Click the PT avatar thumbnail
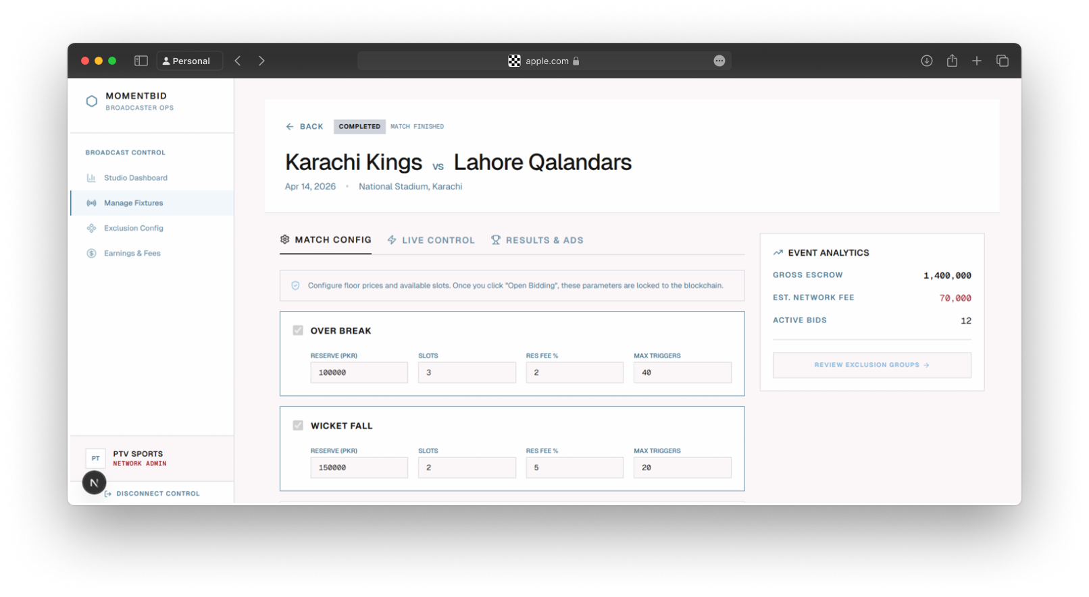 pos(95,459)
